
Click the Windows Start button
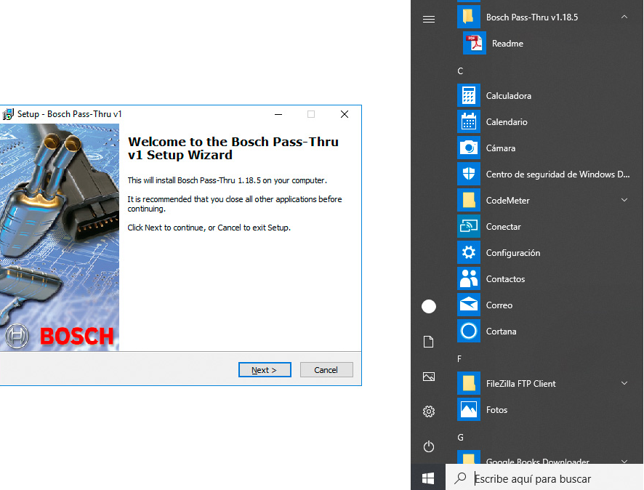point(428,478)
